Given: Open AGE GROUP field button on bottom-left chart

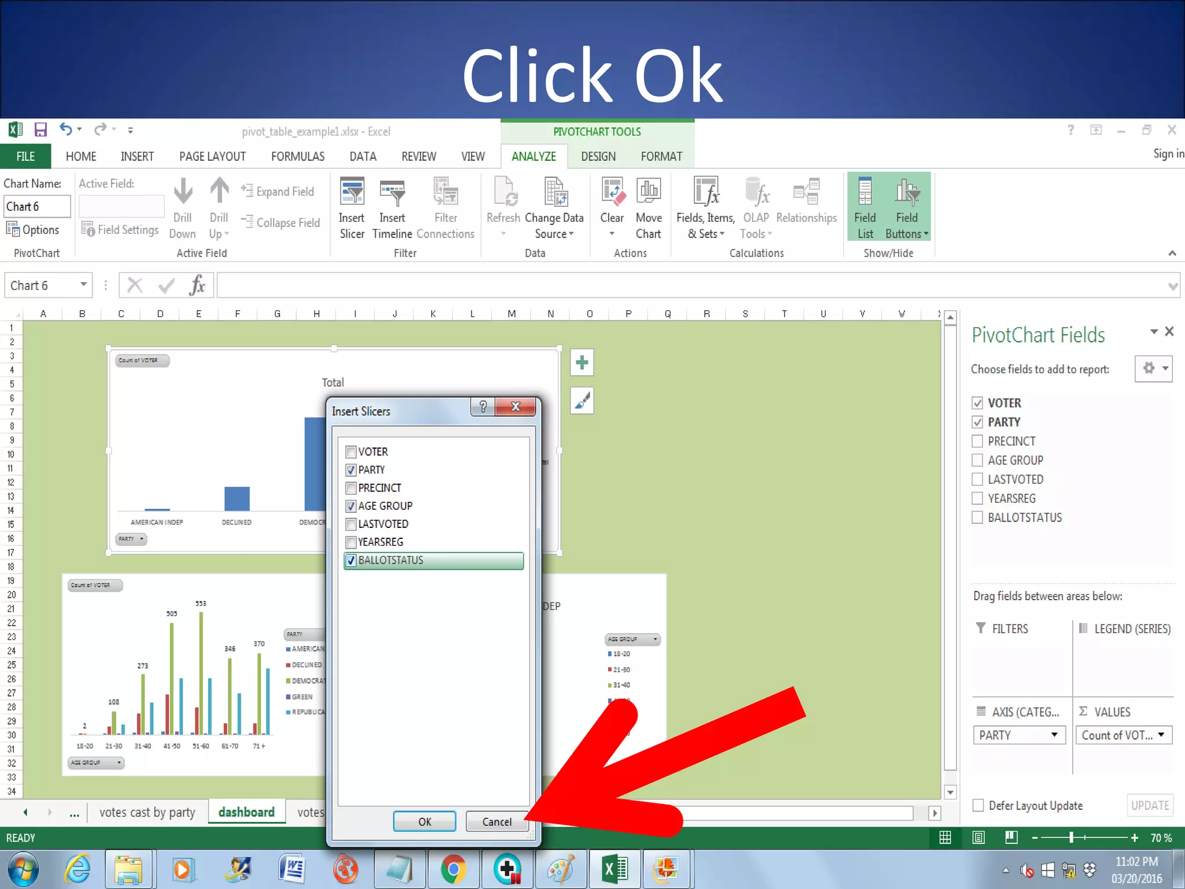Looking at the screenshot, I should [x=96, y=763].
